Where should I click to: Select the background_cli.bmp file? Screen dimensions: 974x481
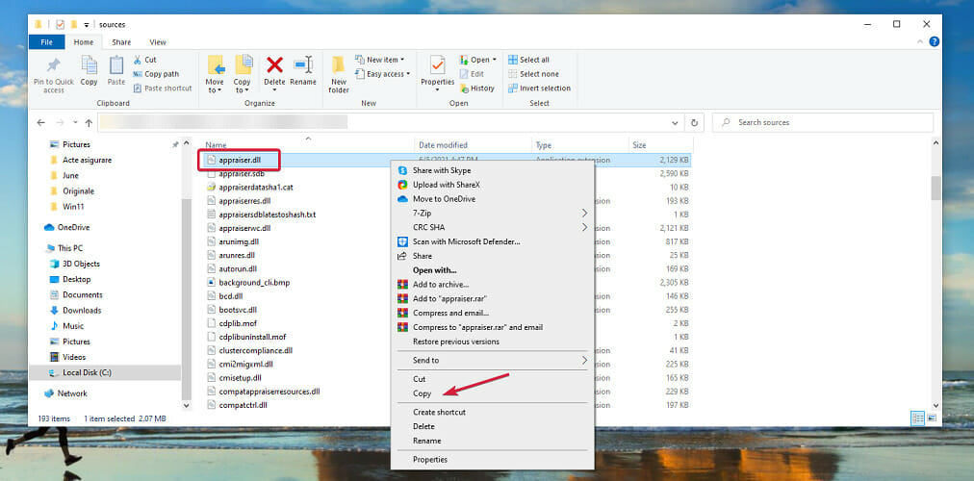pos(254,283)
